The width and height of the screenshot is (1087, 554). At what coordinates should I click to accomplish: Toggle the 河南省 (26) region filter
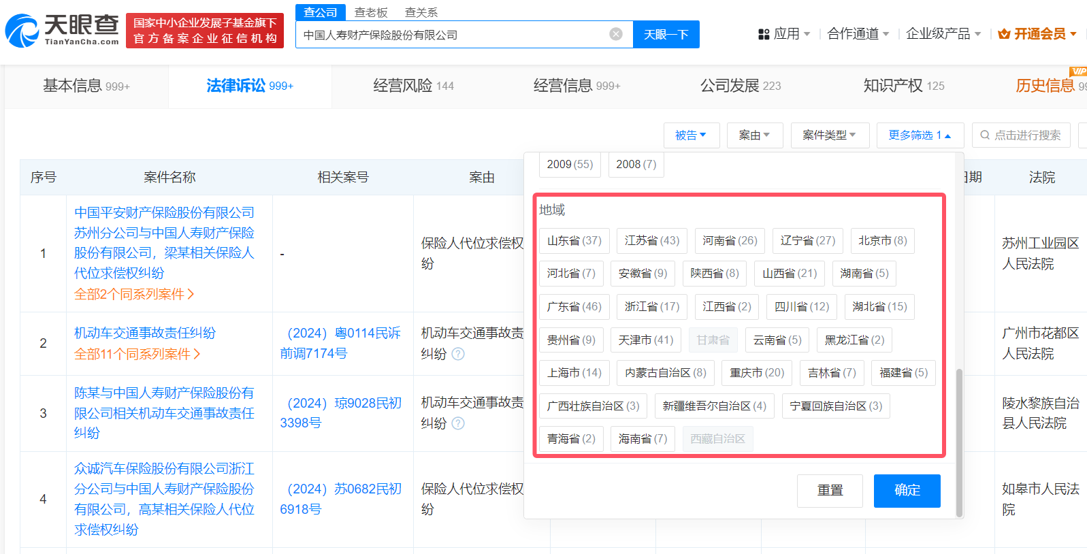click(730, 240)
